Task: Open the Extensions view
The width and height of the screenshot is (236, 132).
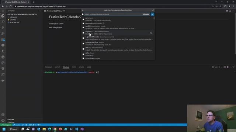Action: pos(3,39)
